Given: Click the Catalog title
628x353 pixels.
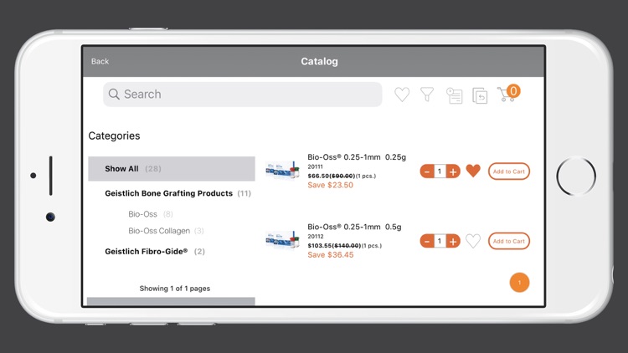Looking at the screenshot, I should [x=319, y=61].
